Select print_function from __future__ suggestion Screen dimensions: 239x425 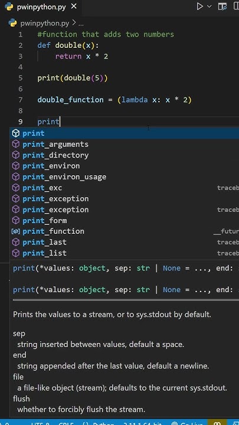(125, 231)
